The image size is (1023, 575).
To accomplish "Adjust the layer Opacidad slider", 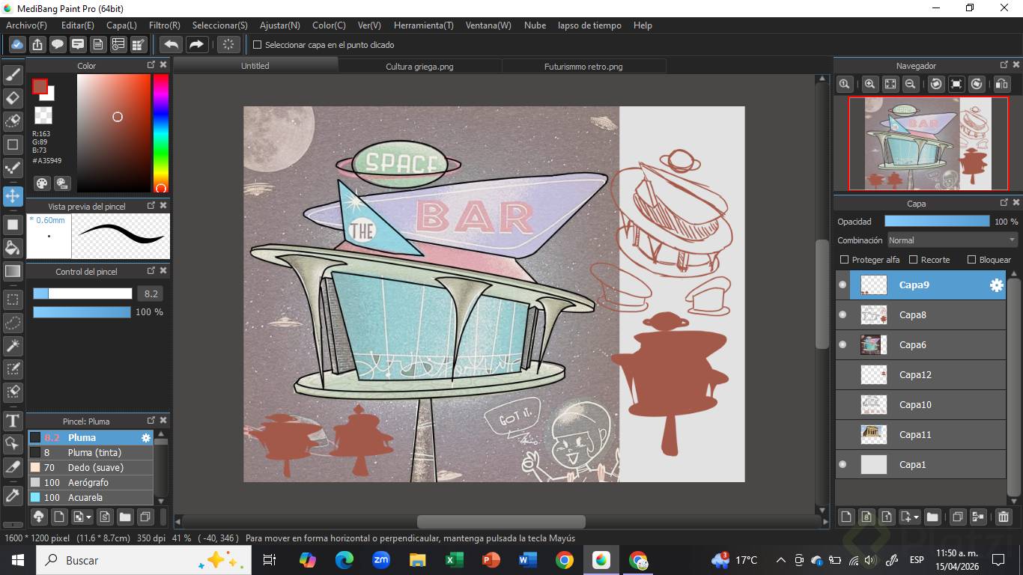I will pos(936,222).
